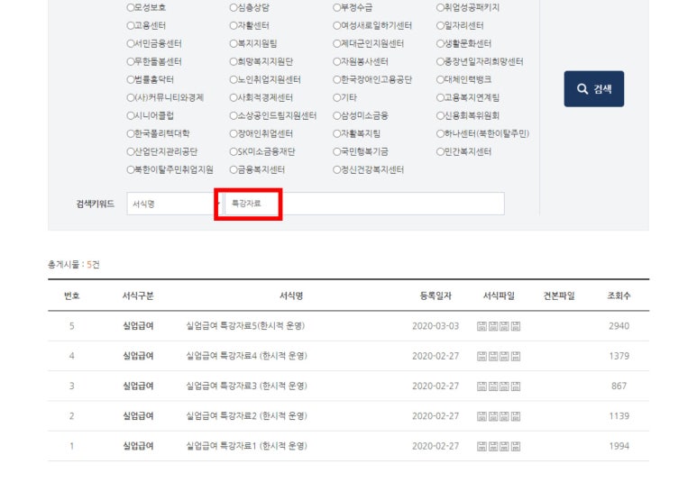Download first file icon for 특강자료3 row
Viewport: 697px width, 482px height.
[481, 387]
